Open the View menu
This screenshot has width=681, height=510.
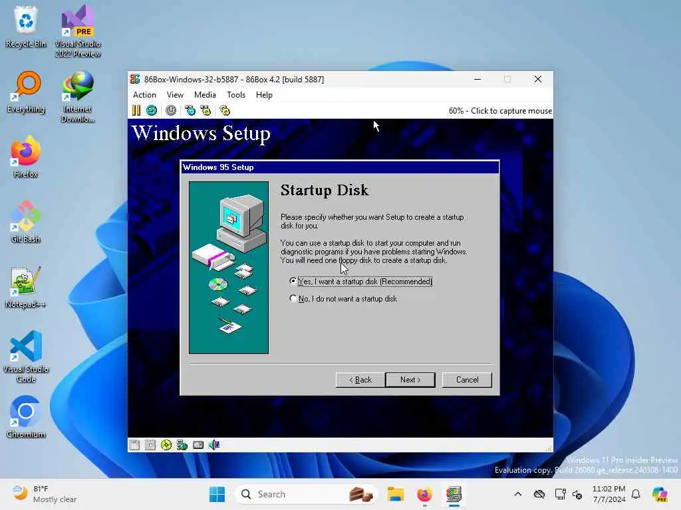coord(175,95)
